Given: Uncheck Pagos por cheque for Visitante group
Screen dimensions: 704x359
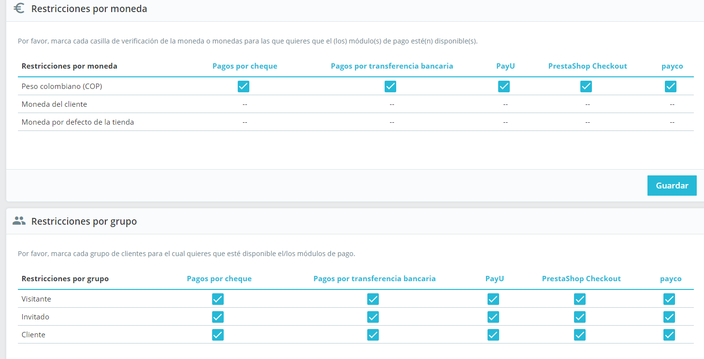Looking at the screenshot, I should tap(218, 299).
